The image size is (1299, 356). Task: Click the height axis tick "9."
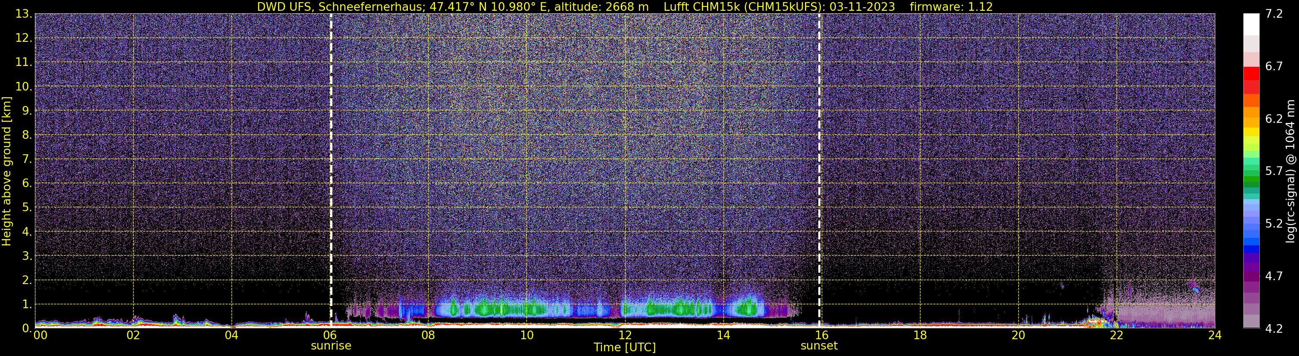[27, 111]
